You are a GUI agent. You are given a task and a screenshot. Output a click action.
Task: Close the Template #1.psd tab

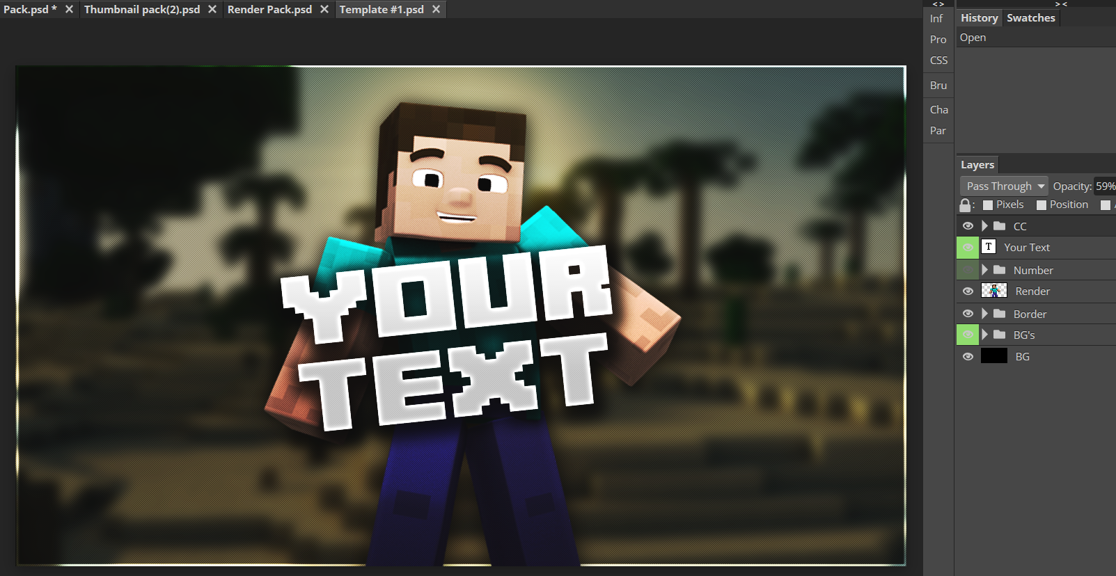point(436,10)
